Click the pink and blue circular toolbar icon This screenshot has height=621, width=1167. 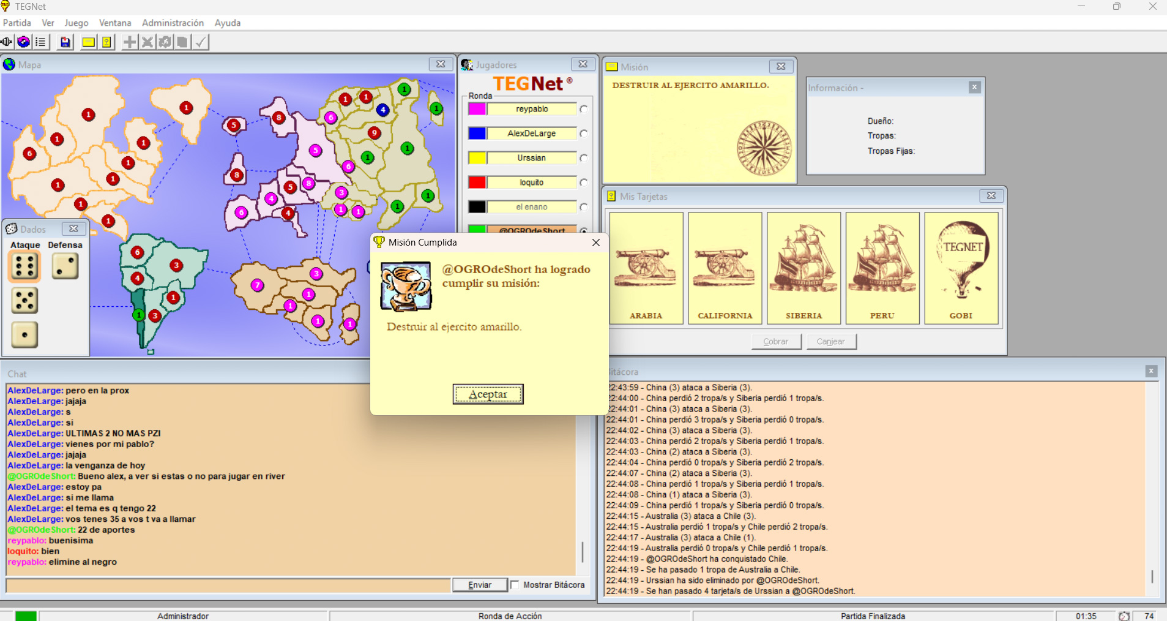coord(24,42)
